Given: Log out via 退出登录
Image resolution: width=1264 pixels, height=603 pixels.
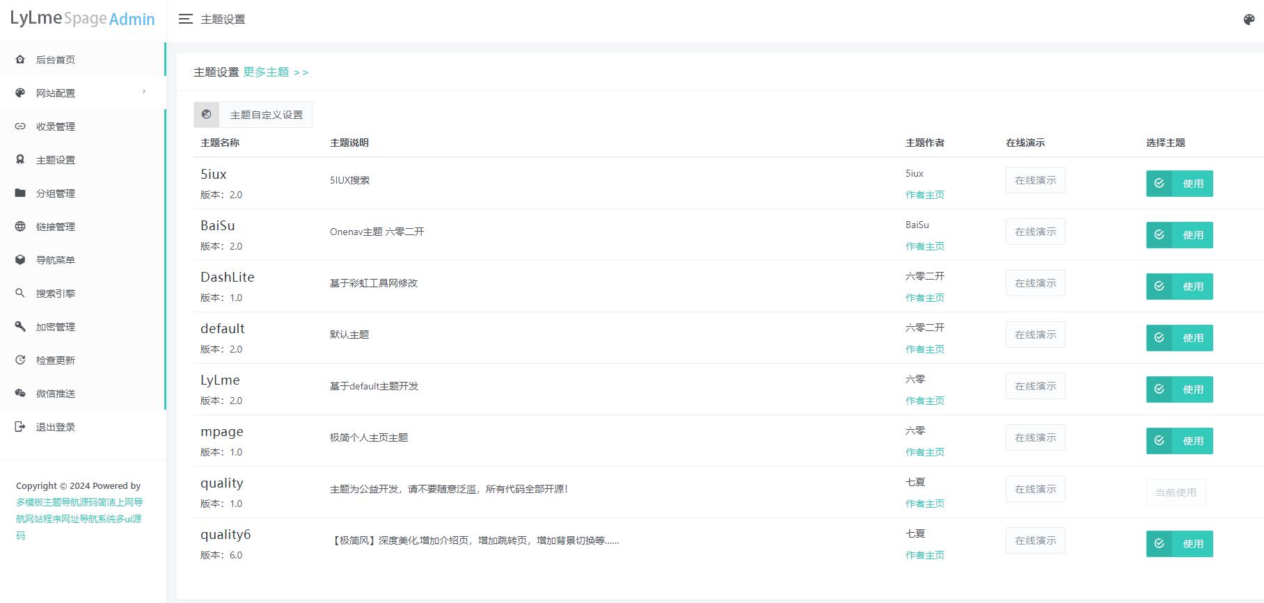Looking at the screenshot, I should pyautogui.click(x=56, y=427).
